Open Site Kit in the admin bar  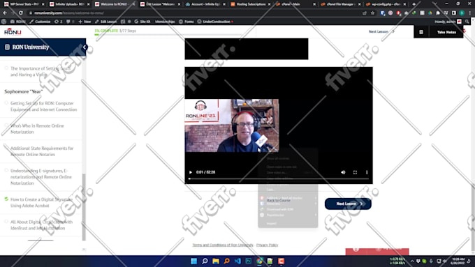(142, 22)
